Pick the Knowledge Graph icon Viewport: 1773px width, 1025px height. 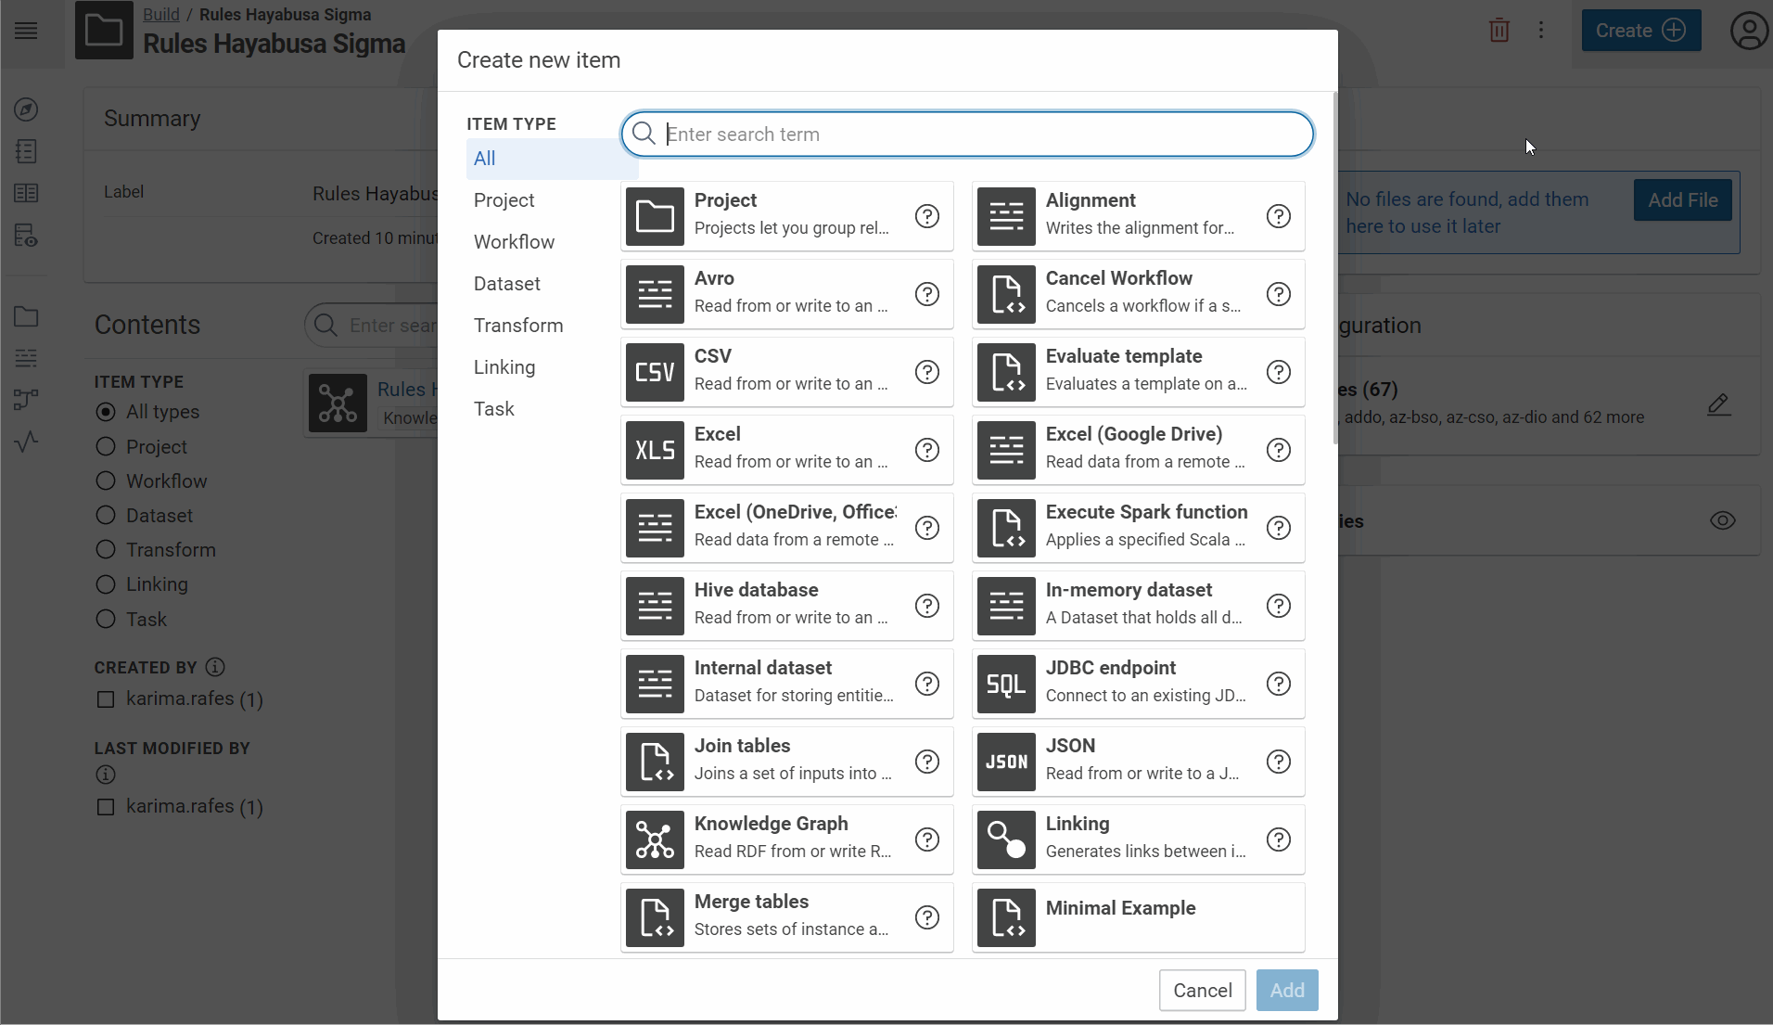point(655,839)
